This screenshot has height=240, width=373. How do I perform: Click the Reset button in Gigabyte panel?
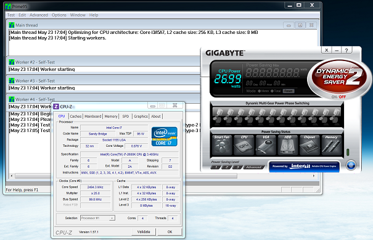pos(289,91)
